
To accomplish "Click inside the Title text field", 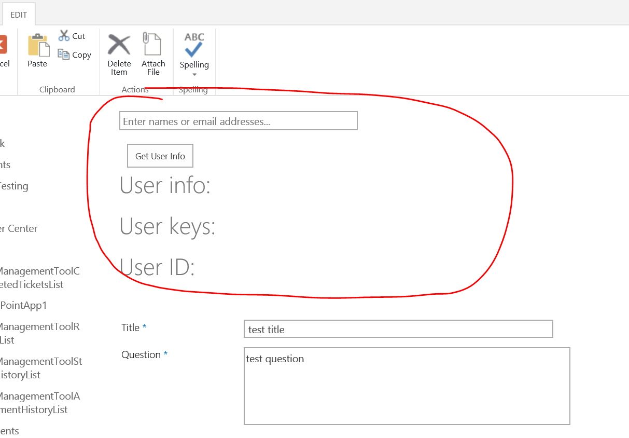I will point(397,328).
